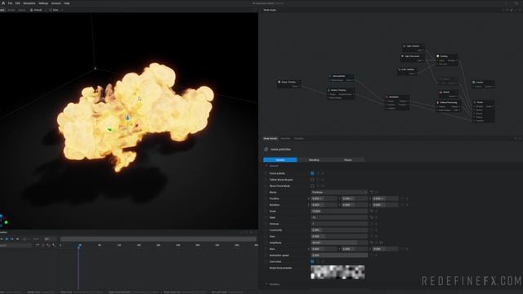The width and height of the screenshot is (523, 294).
Task: Click the green axis gizmo arrow
Action: pos(110,129)
